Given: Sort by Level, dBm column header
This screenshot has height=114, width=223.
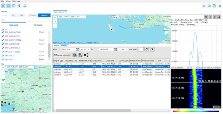Looking at the screenshot, I should point(97,61).
